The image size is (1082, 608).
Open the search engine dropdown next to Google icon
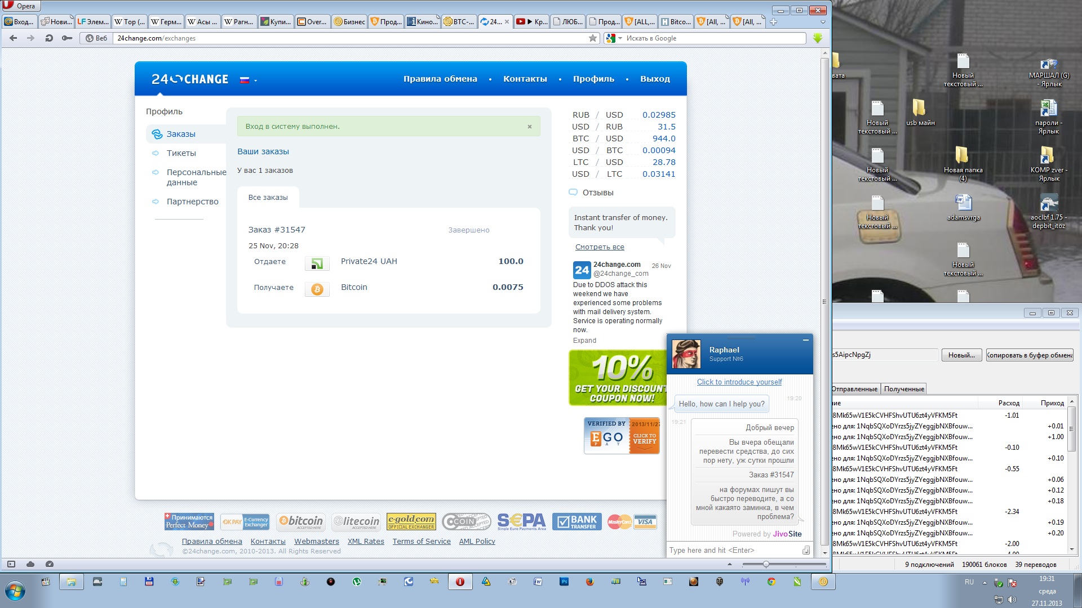coord(620,38)
